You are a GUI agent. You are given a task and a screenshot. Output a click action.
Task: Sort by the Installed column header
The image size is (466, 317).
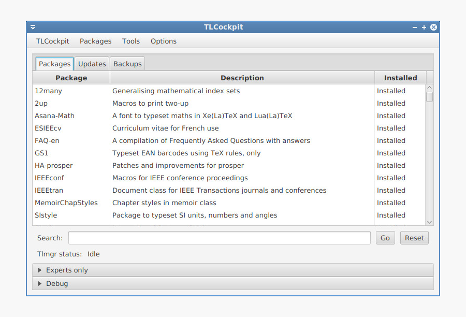[400, 78]
